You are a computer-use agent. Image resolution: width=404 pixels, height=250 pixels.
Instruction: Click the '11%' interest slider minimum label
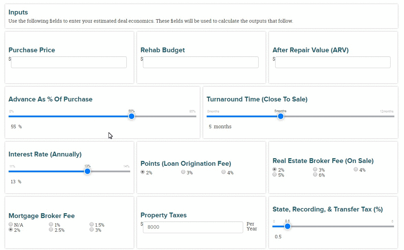12,166
